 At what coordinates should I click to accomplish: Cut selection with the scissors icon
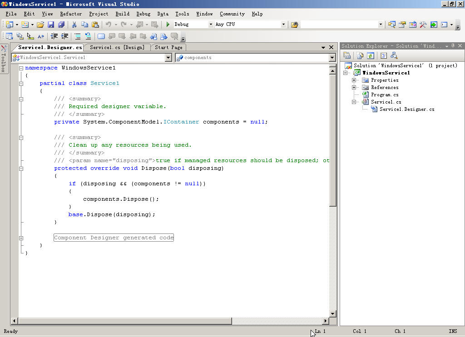pyautogui.click(x=74, y=25)
